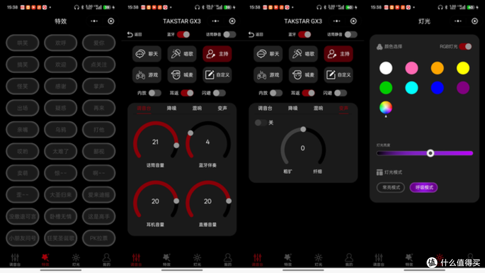The image size is (485, 273).
Task: Toggle 蓝牙 Bluetooth switch on the 变声 screen
Action: point(304,35)
